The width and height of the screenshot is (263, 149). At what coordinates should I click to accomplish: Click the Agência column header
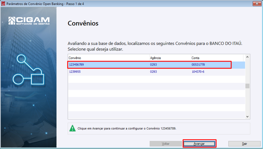pos(170,58)
